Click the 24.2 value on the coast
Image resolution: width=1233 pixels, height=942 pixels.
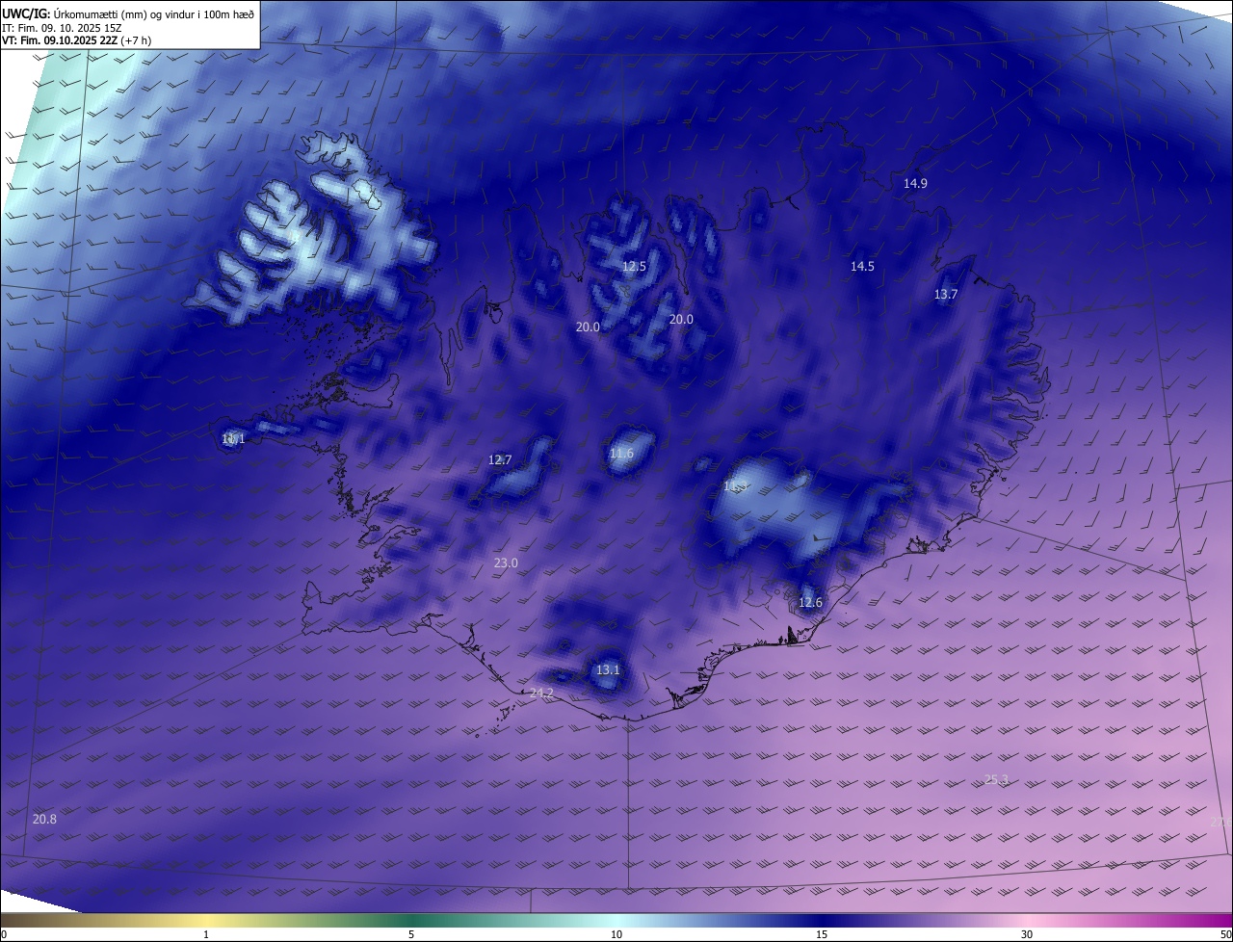[541, 693]
